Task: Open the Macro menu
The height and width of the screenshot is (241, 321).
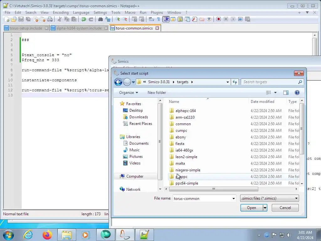Action: 130,13
